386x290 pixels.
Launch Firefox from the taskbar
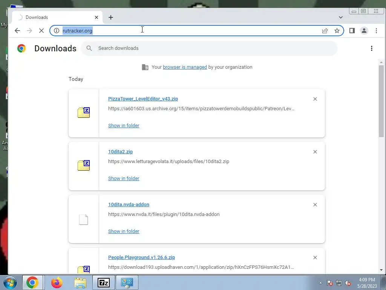[57, 282]
